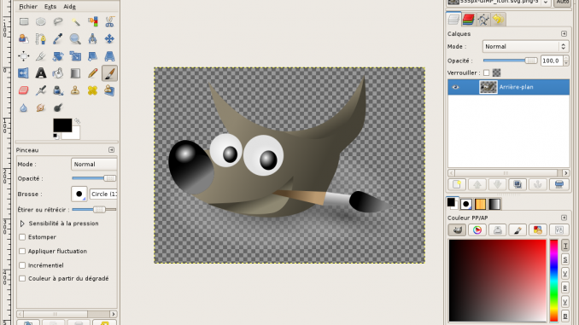Switch to the Undo History tab
This screenshot has height=325, width=579.
498,19
